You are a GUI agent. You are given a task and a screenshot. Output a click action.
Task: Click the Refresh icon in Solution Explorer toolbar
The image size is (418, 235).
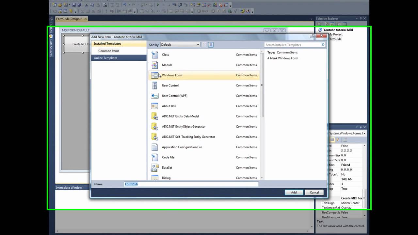332,24
